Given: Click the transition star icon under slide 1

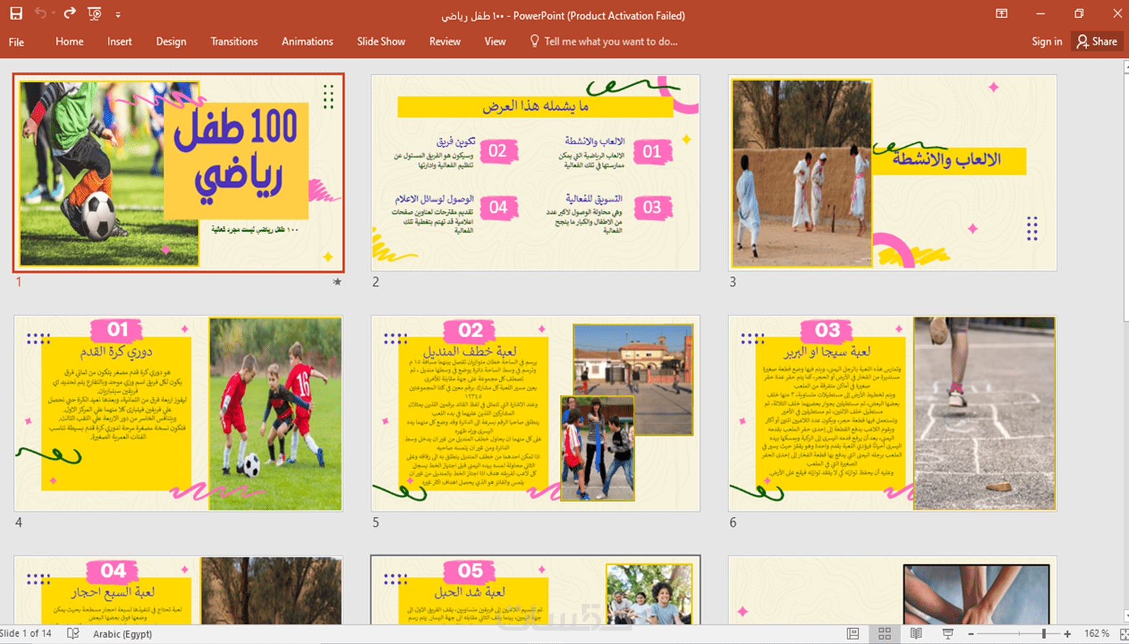Looking at the screenshot, I should click(x=337, y=282).
